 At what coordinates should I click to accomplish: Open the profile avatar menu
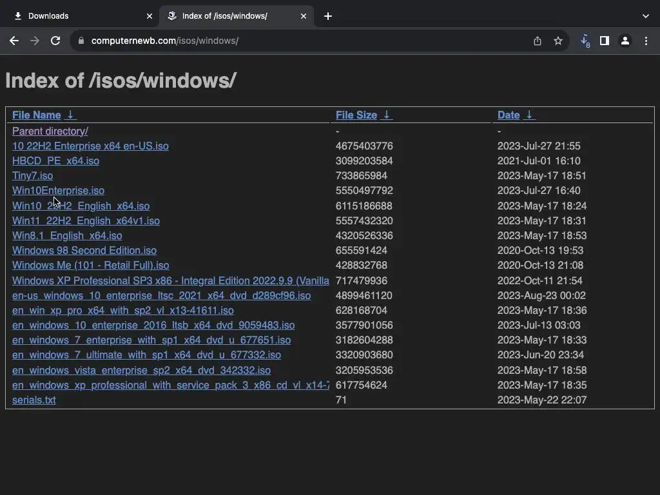(625, 41)
